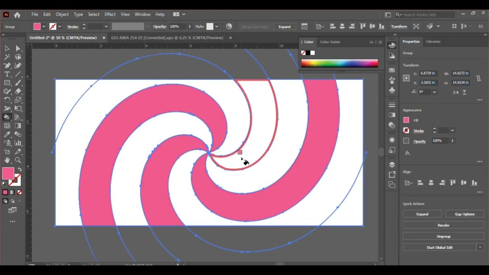The image size is (489, 275).
Task: Click the Ungroup quick action button
Action: 444,236
